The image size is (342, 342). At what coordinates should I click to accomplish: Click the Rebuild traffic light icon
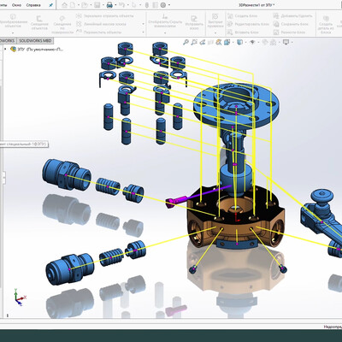tap(147, 5)
